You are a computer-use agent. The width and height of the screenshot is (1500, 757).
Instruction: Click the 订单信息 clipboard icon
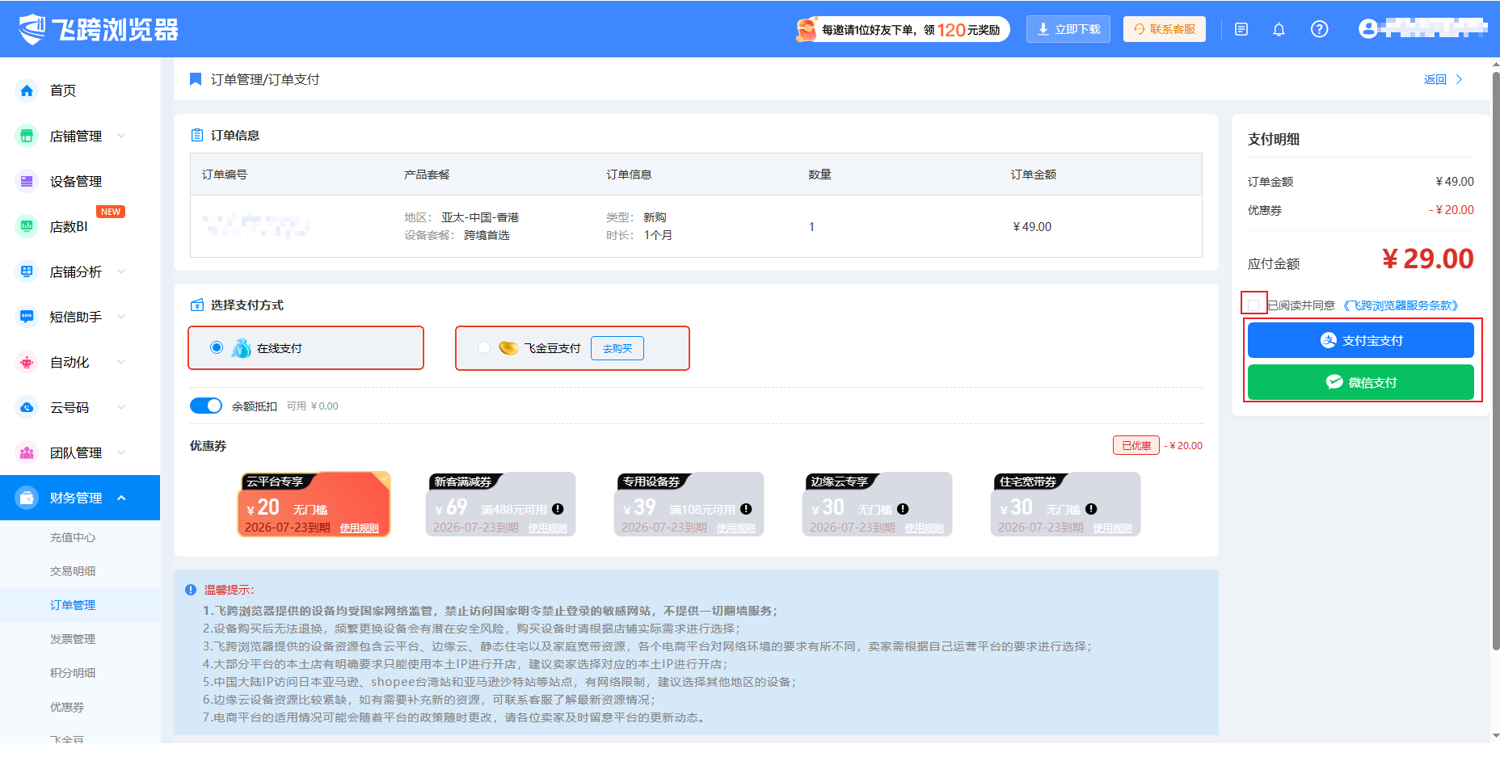pos(196,135)
